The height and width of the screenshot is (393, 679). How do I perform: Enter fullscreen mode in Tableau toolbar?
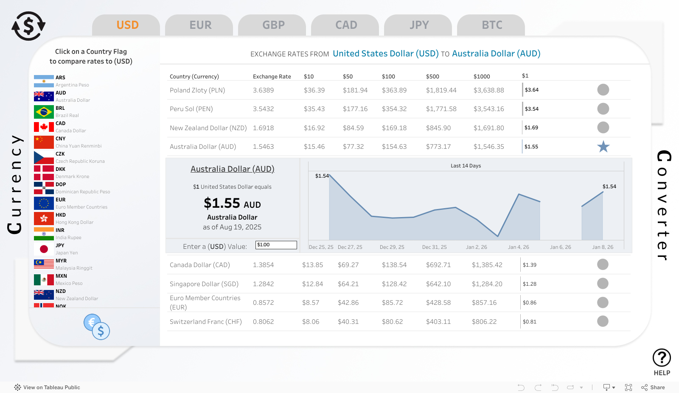coord(628,387)
